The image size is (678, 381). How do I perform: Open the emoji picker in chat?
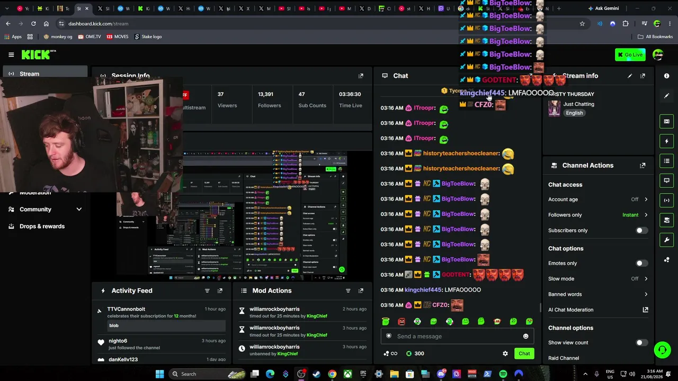pos(525,336)
